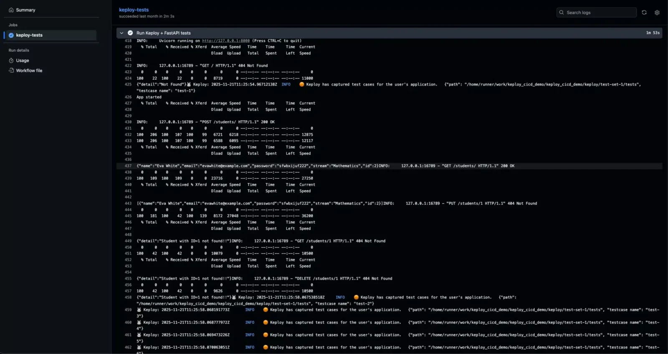The height and width of the screenshot is (354, 668).
Task: Open the Usage run details page
Action: 23,61
